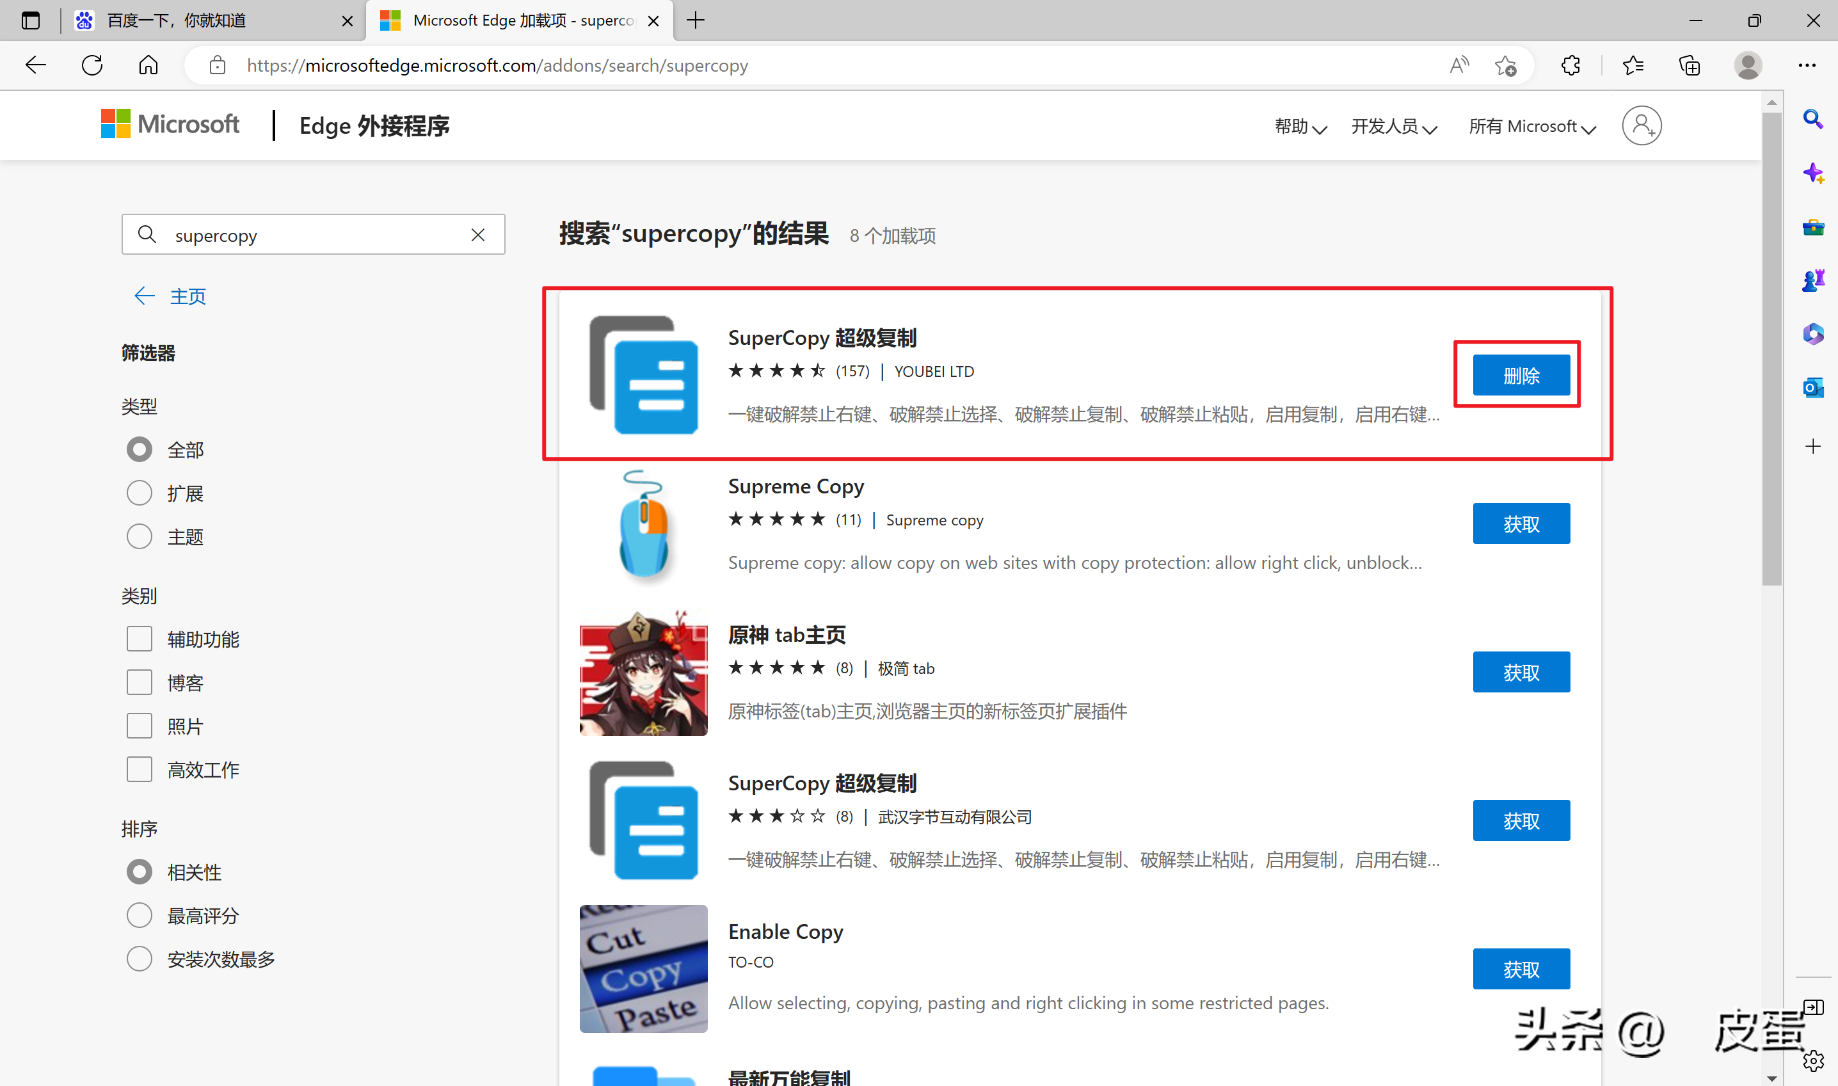Open the sidebar Games chess icon

1813,280
